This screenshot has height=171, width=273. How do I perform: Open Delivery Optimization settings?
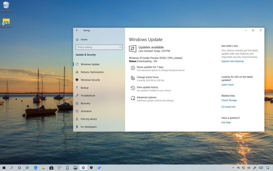click(x=92, y=72)
